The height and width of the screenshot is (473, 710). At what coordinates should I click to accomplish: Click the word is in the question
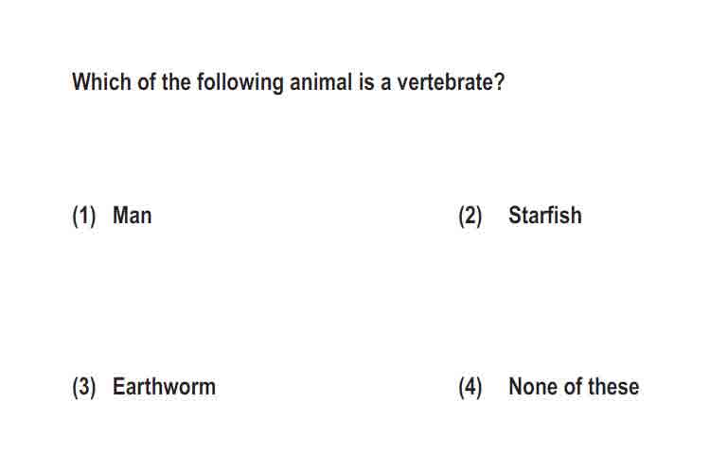click(365, 82)
